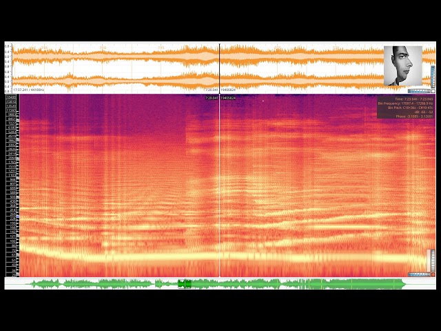Click the Bin Frequency readout overlay
This screenshot has width=441, height=331.
pyautogui.click(x=405, y=103)
